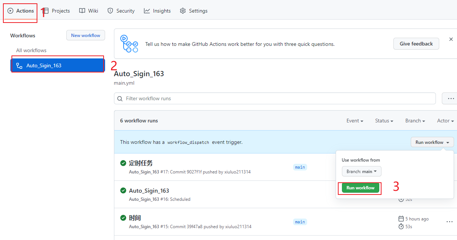
Task: Click the calendar icon by 5 hours ago
Action: (x=401, y=219)
